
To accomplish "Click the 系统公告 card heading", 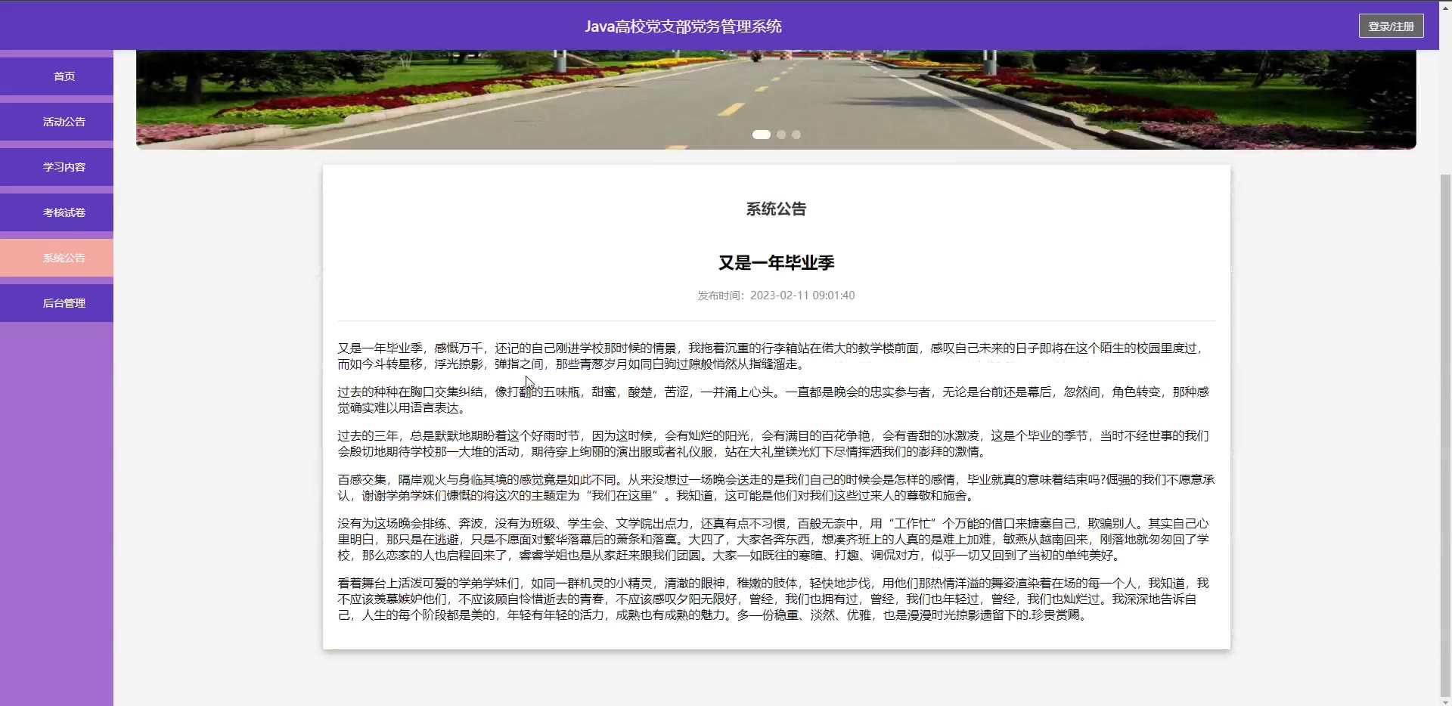I will pyautogui.click(x=776, y=209).
